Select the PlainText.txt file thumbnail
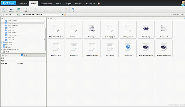 point(164,30)
